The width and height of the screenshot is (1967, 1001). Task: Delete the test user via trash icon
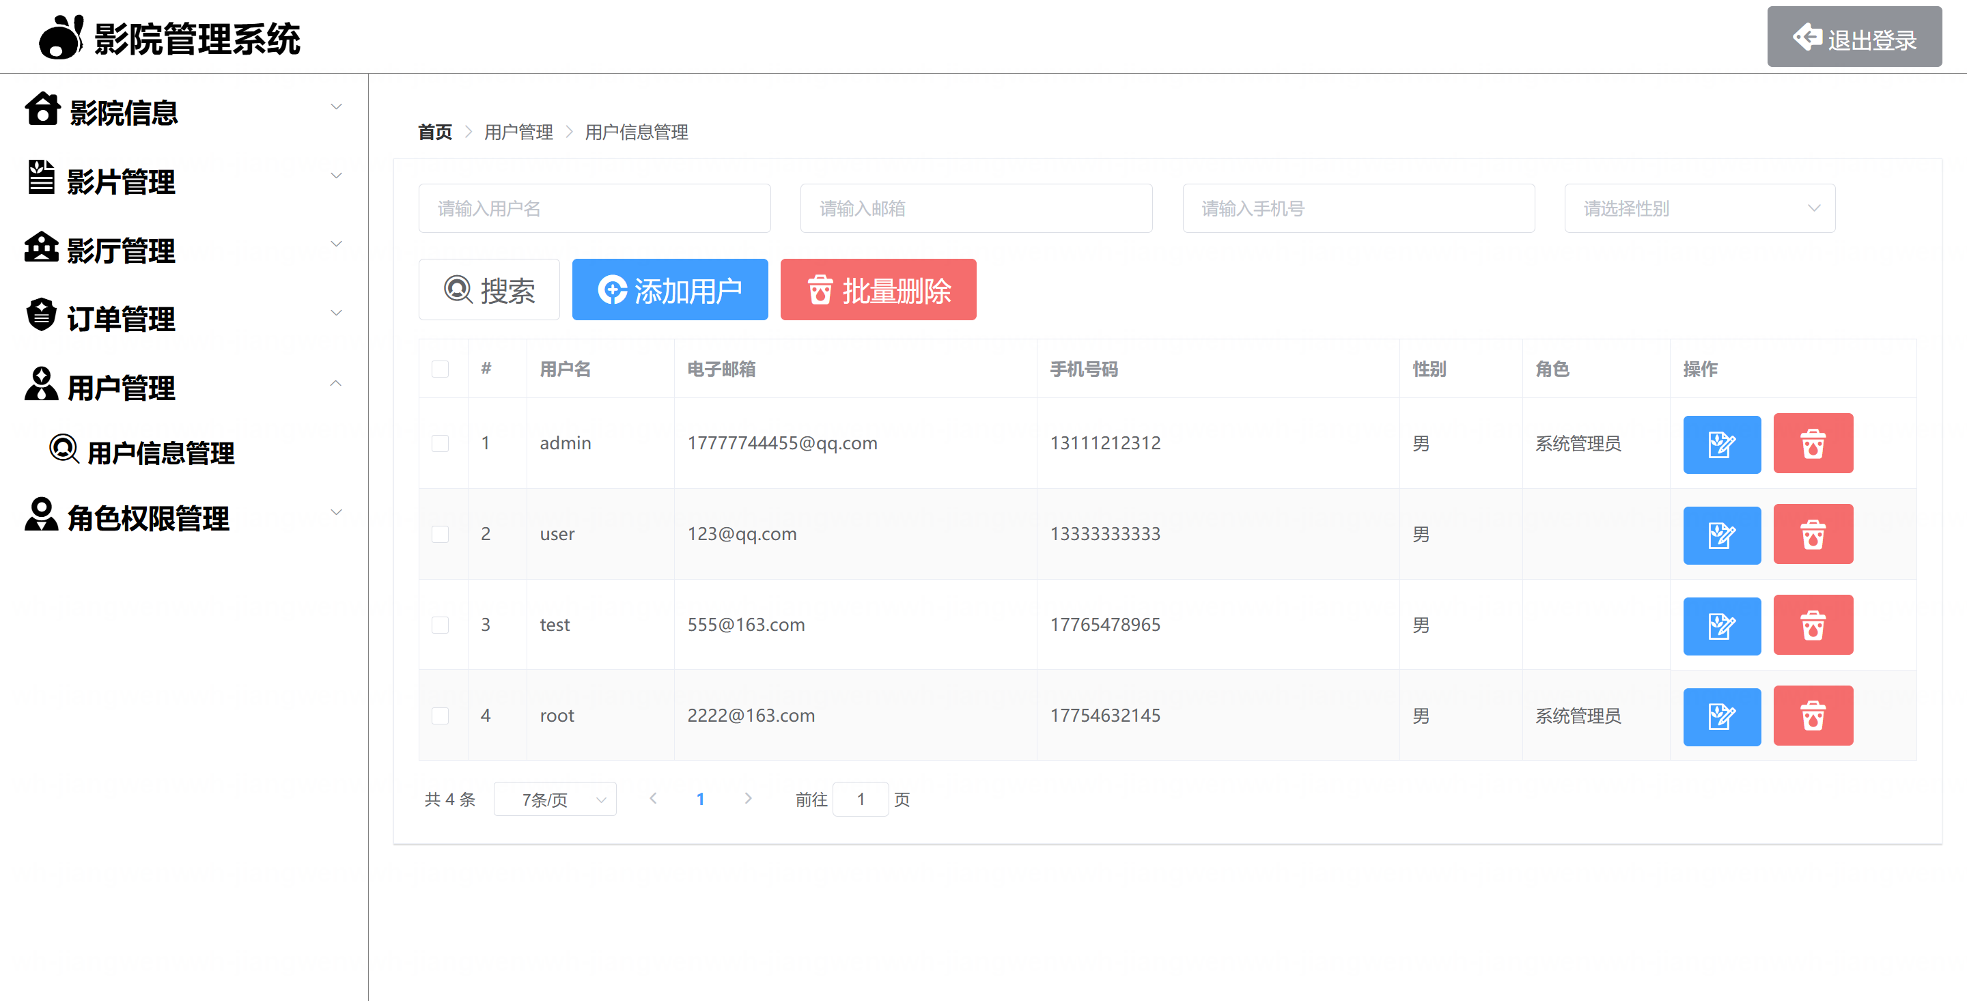point(1812,625)
